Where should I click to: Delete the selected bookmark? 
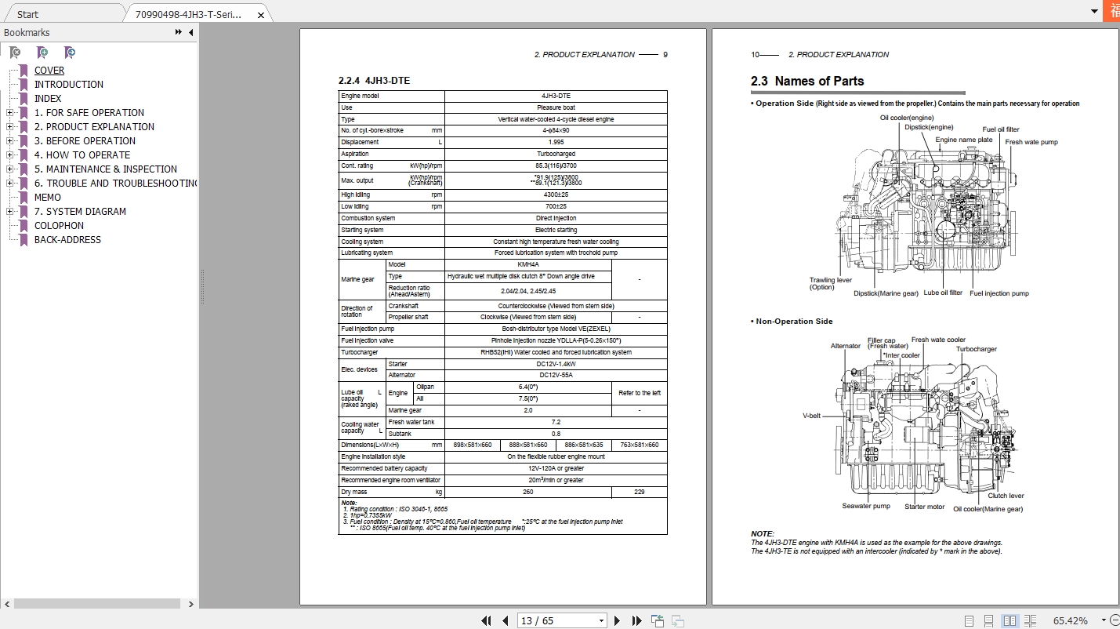[x=13, y=52]
